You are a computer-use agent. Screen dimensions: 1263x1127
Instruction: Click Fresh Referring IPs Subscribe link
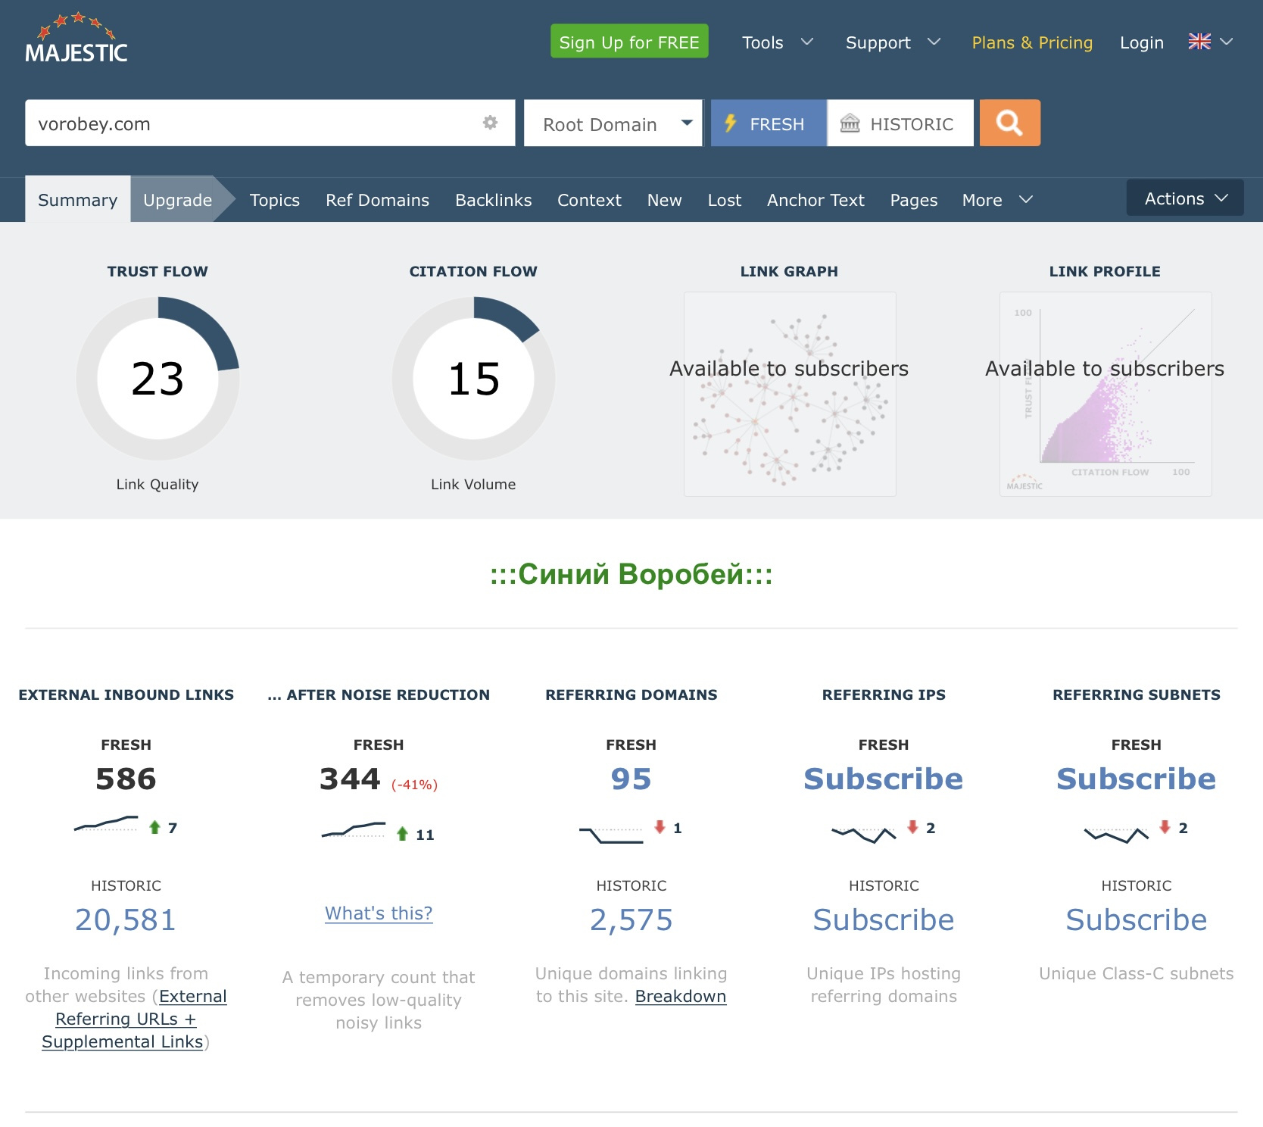[883, 779]
